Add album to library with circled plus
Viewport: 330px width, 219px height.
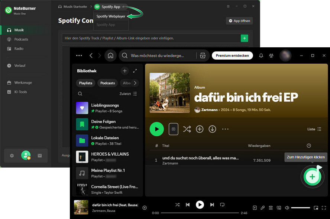(x=200, y=129)
